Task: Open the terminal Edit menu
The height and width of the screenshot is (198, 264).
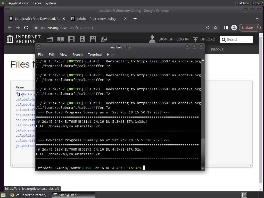Action: point(52,55)
